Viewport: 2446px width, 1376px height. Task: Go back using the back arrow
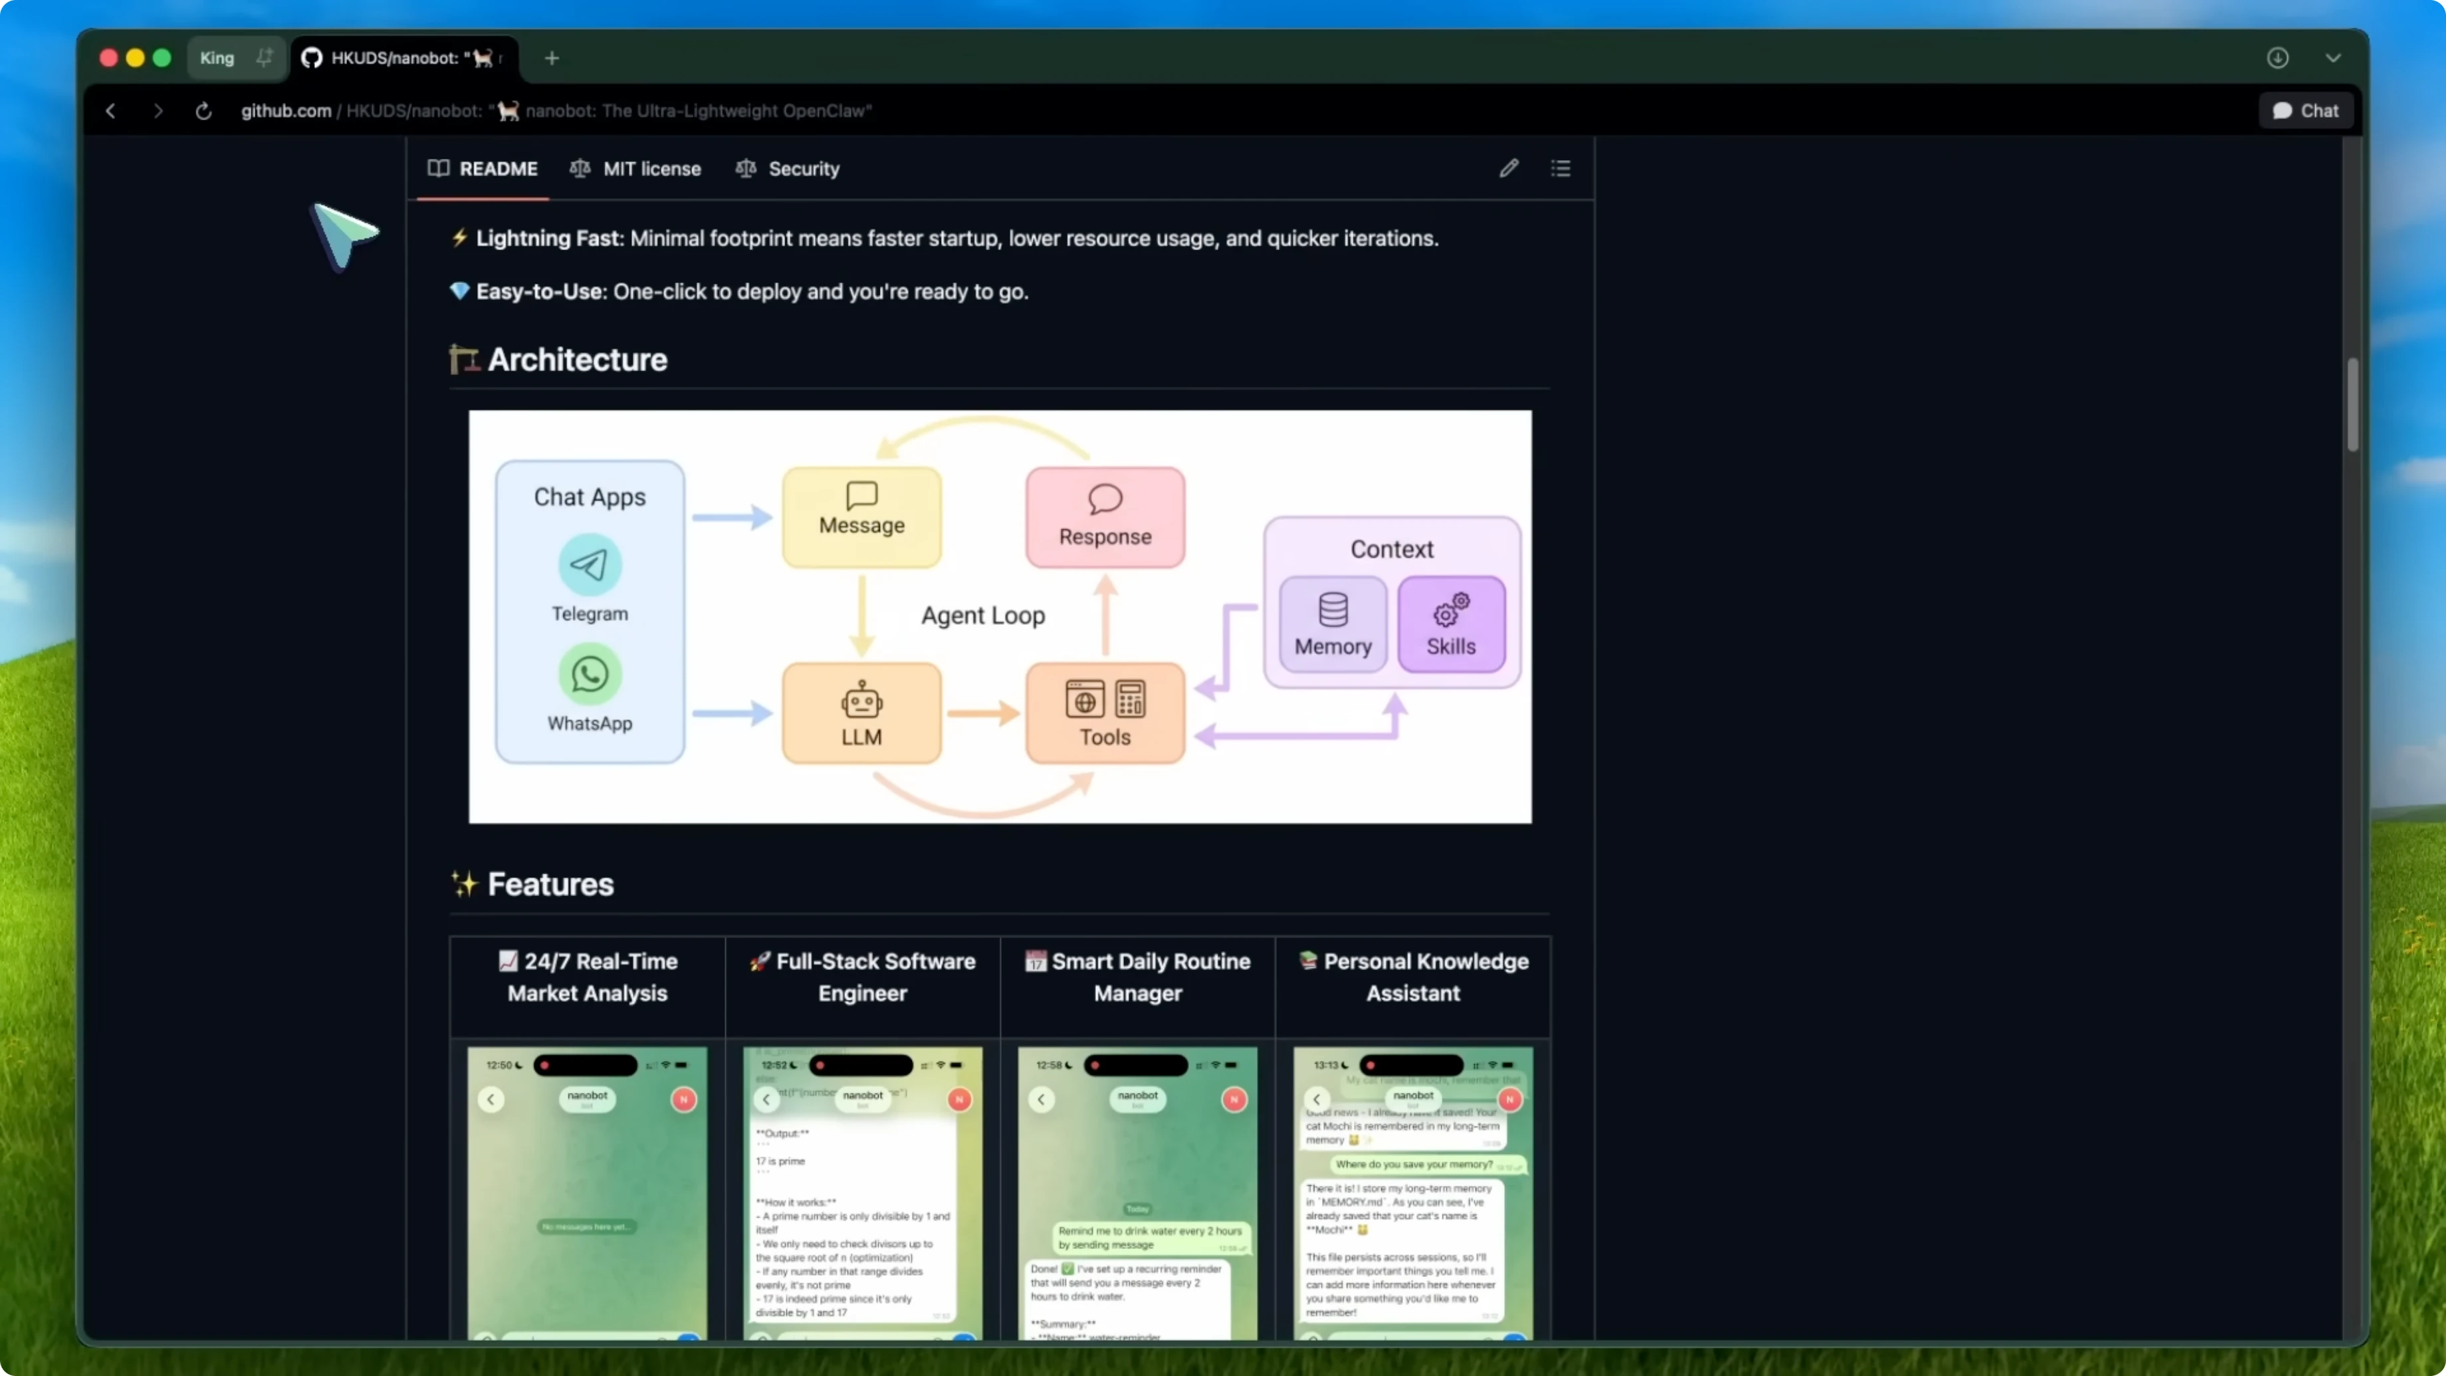(111, 110)
